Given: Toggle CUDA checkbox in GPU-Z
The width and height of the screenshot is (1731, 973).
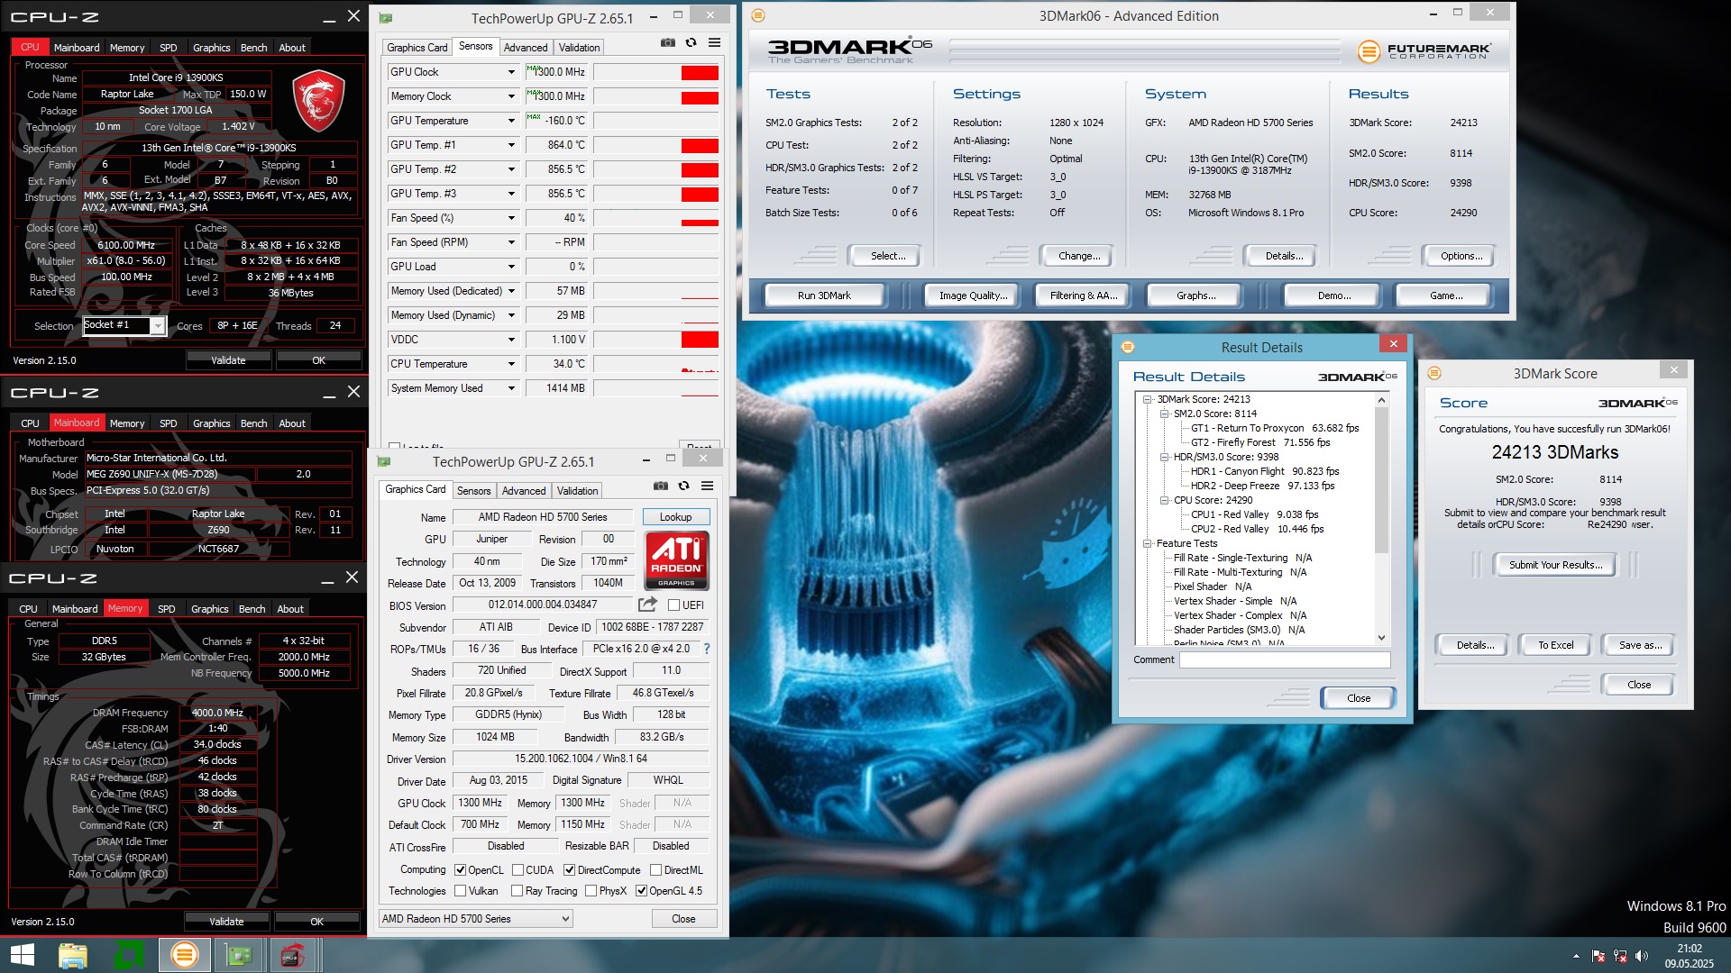Looking at the screenshot, I should pos(518,870).
